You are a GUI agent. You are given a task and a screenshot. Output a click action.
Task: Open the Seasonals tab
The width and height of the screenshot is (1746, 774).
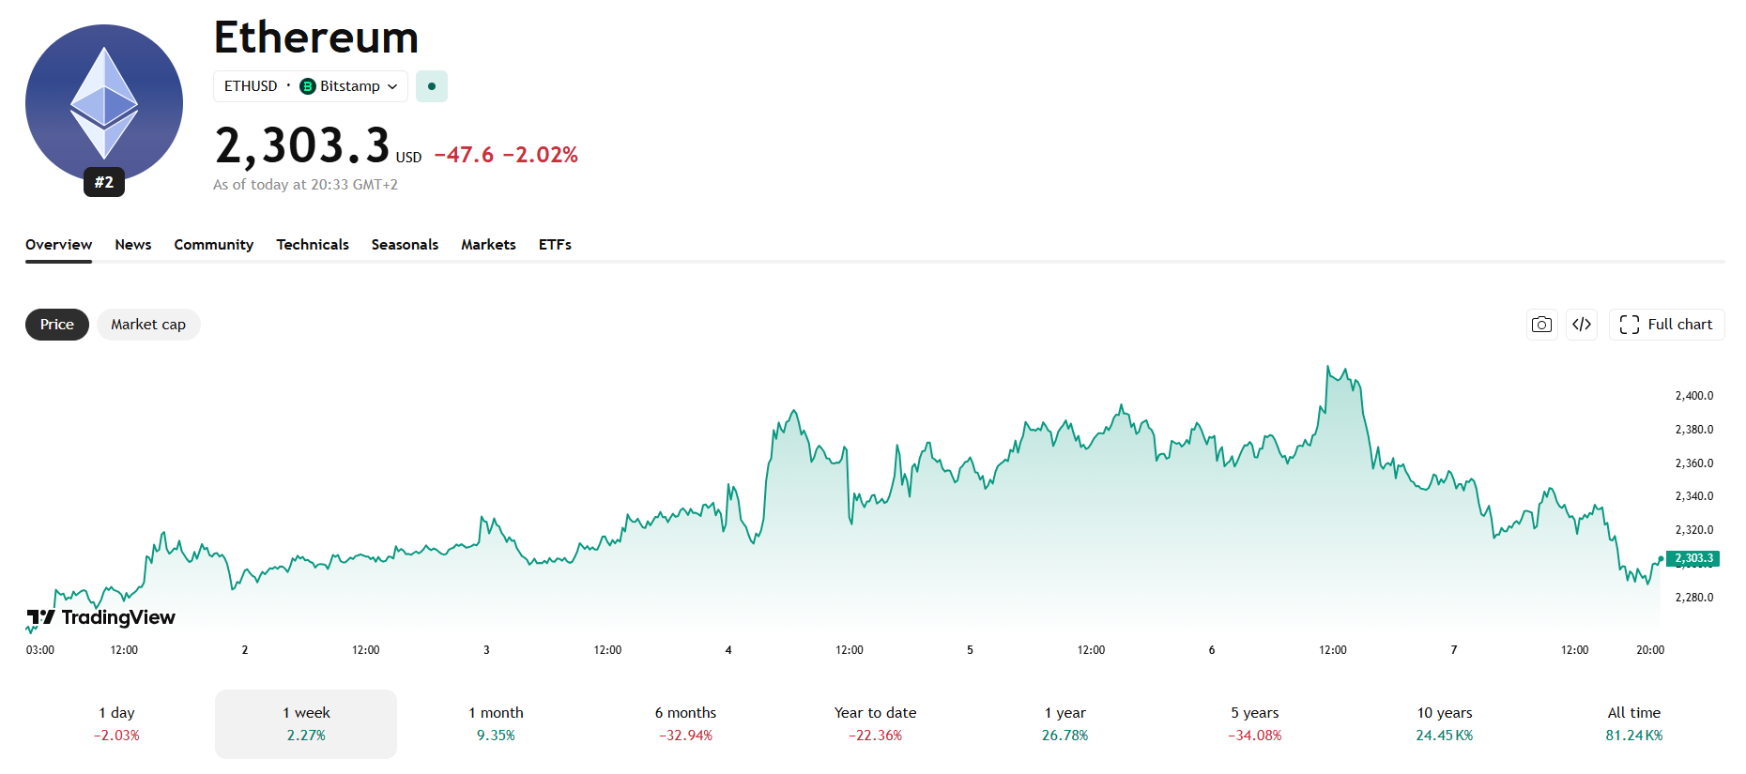point(405,245)
